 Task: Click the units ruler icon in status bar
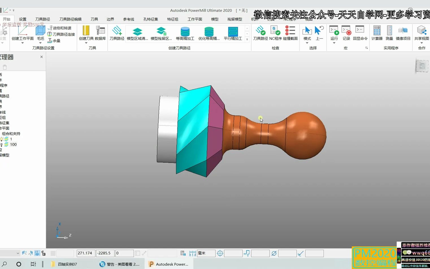click(x=193, y=253)
